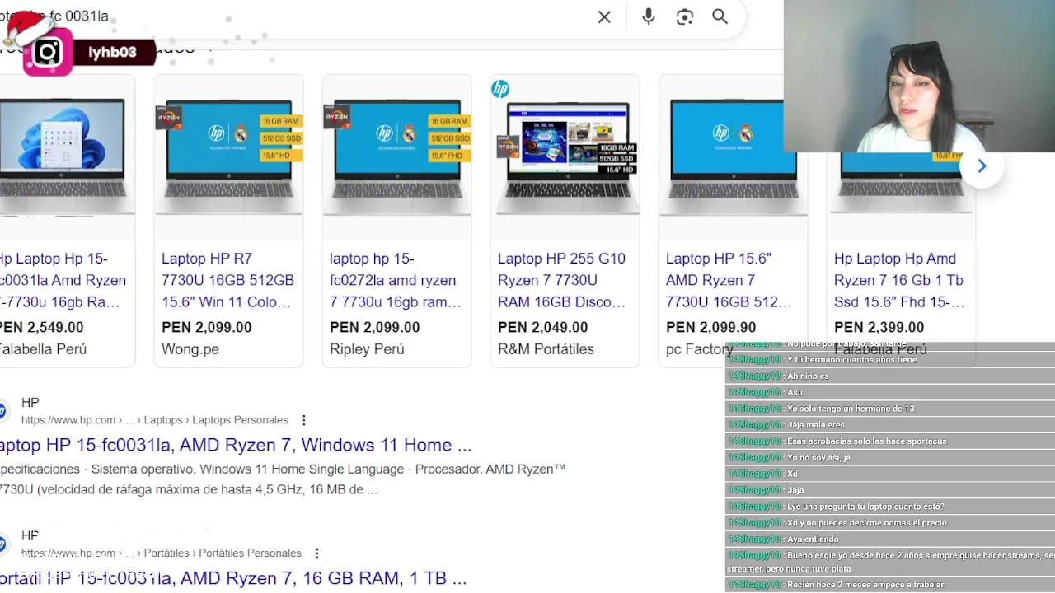The width and height of the screenshot is (1055, 593).
Task: Open laptop hp 15-fc0272la amd ryzen listing
Action: coord(396,280)
